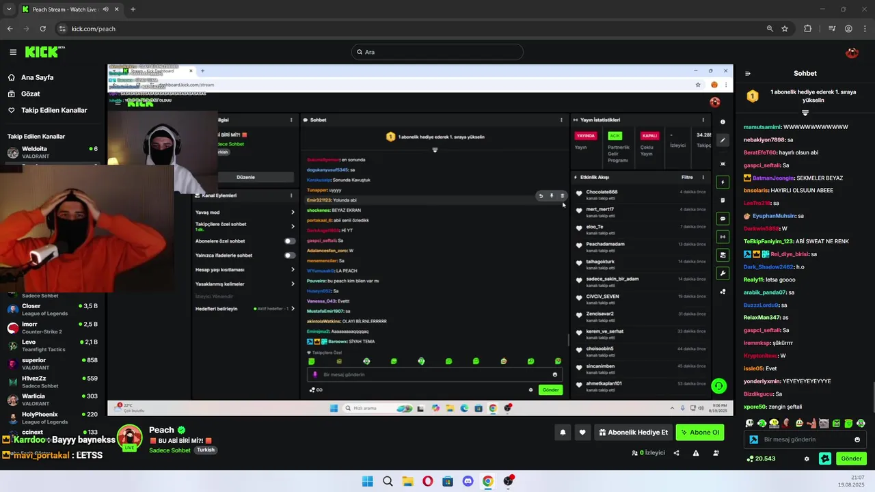Open Yayın İstatistikleri options menu
The width and height of the screenshot is (875, 492).
click(703, 120)
